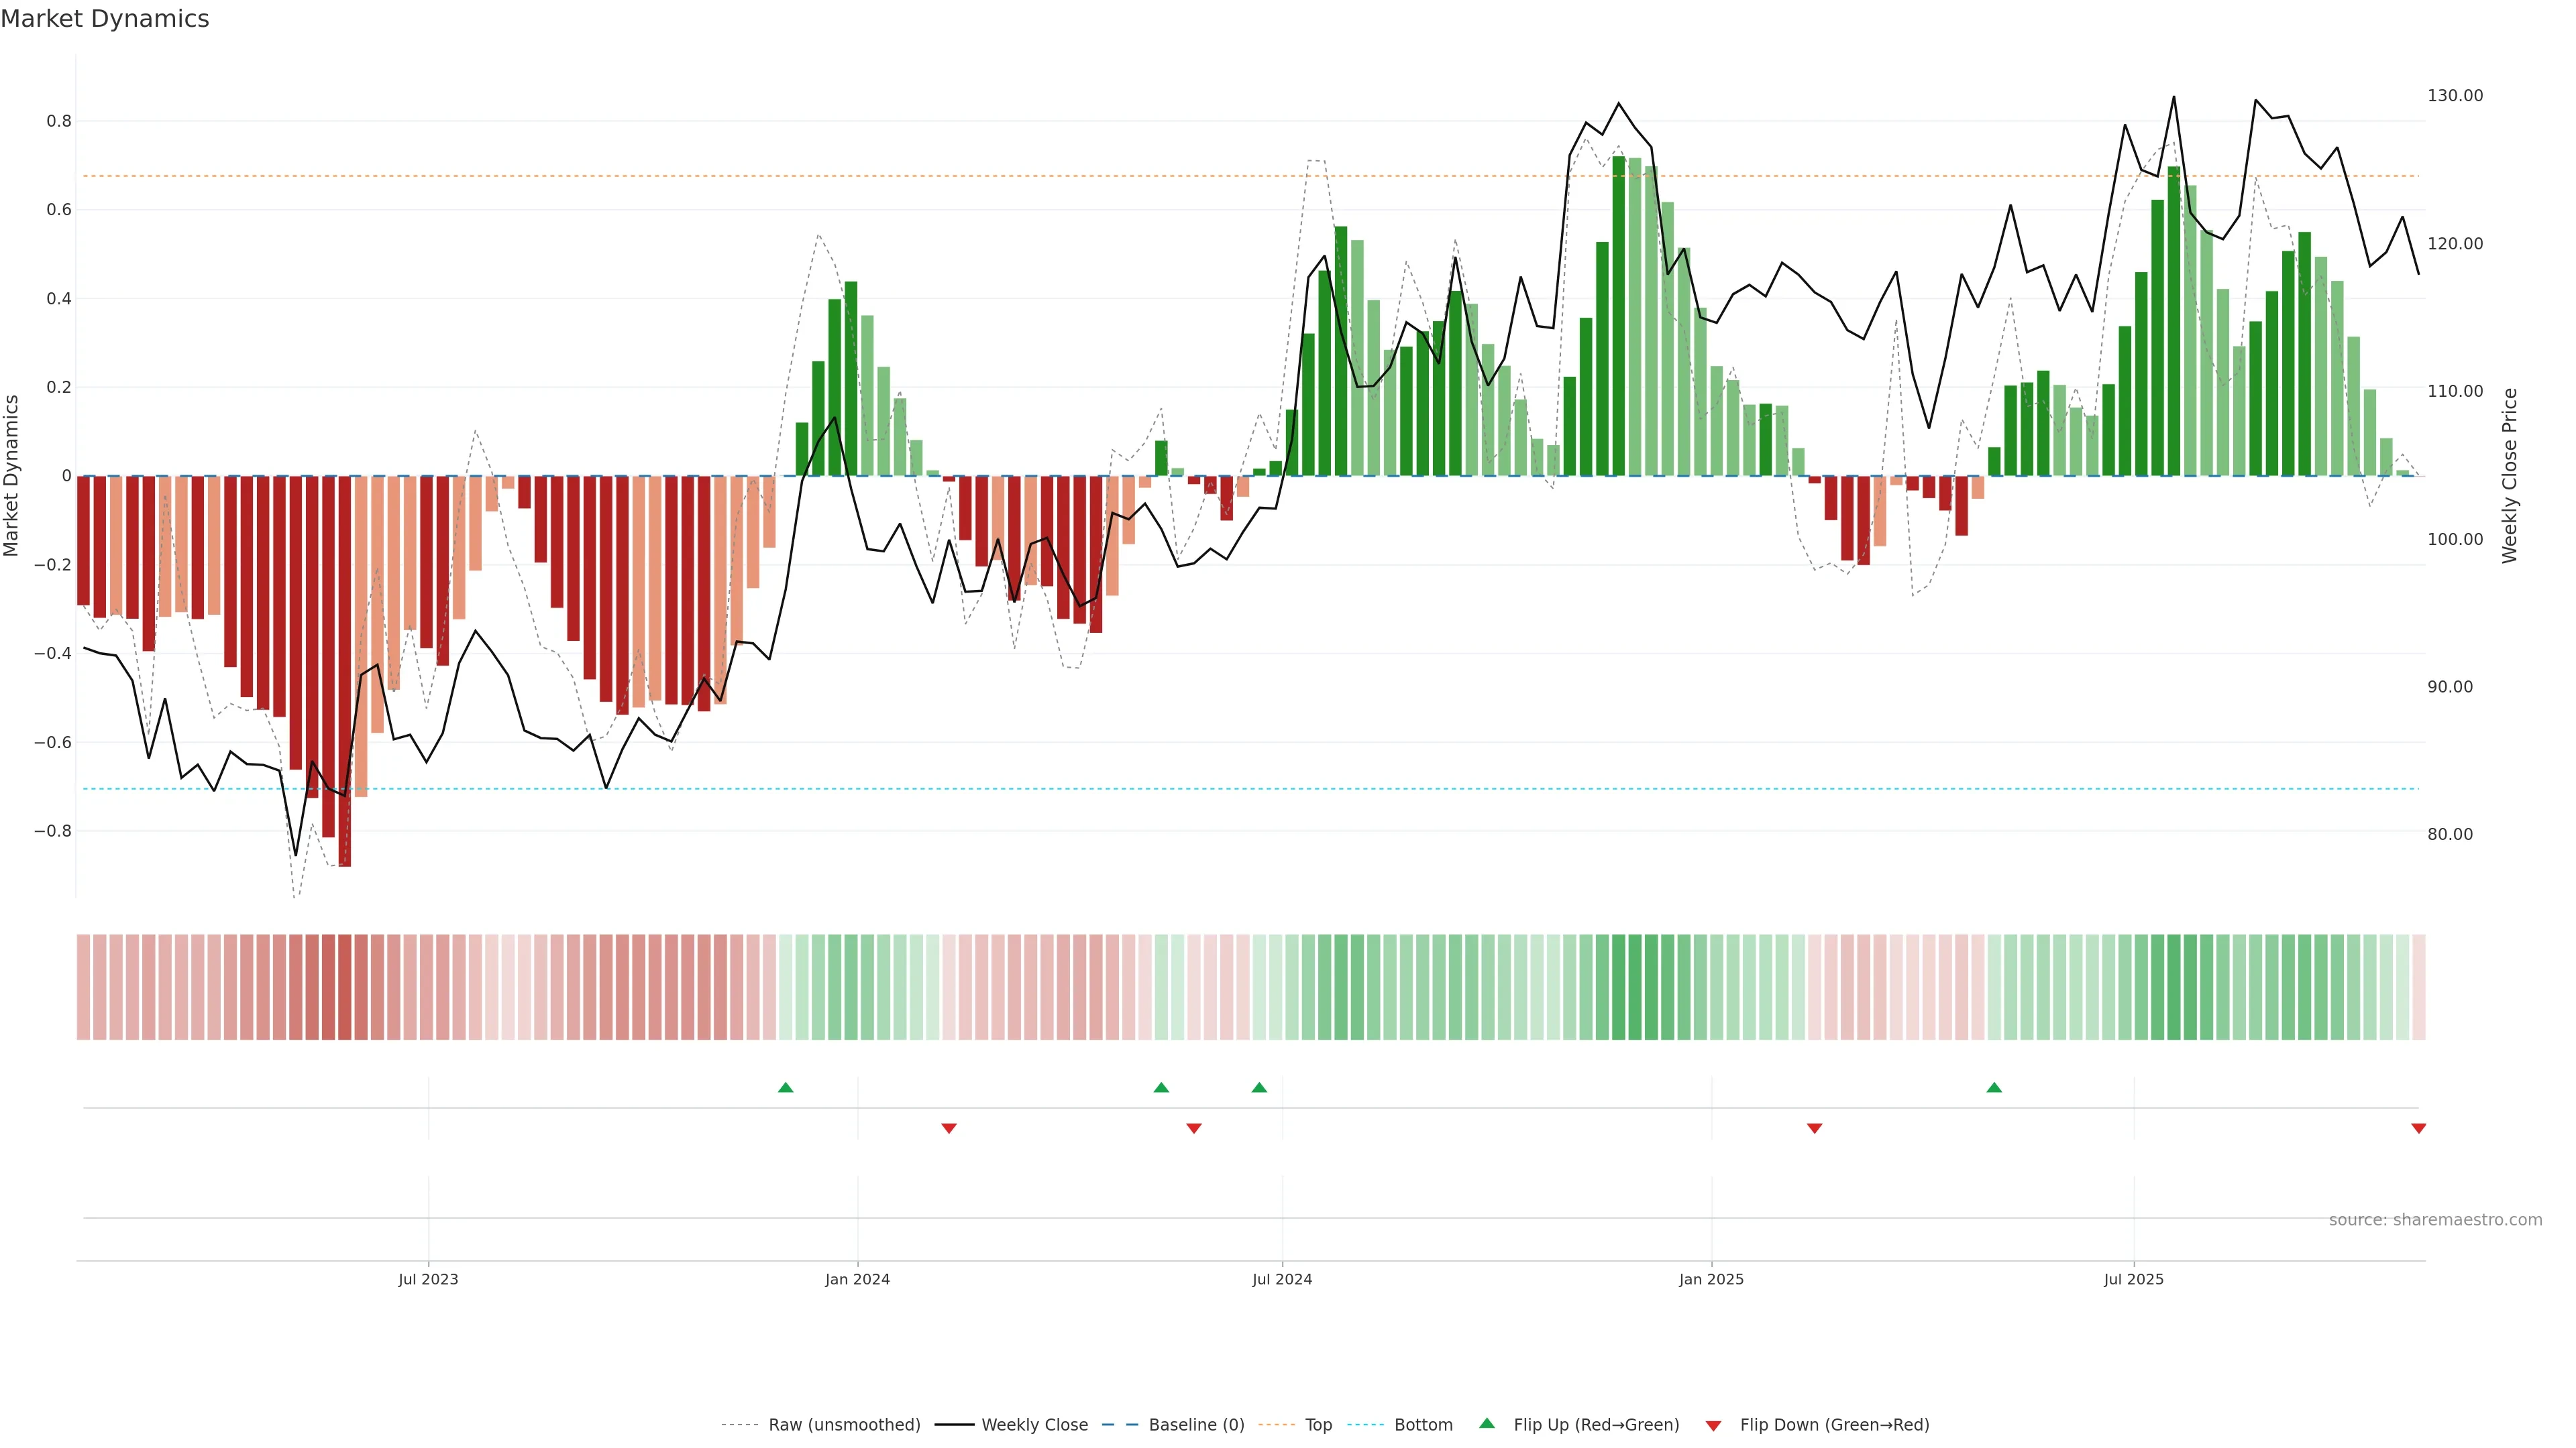Viewport: 2576px width, 1448px height.
Task: Click the red Flip Down marker after Jan 2025
Action: coord(1814,1128)
